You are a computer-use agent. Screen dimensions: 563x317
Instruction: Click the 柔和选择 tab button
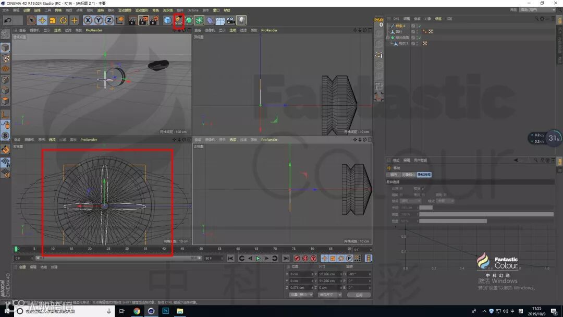pos(424,175)
